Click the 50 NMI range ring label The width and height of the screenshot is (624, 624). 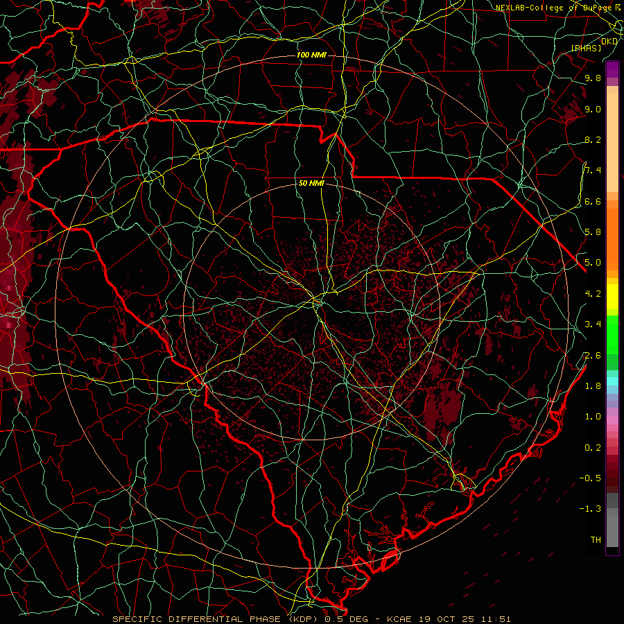[x=311, y=184]
